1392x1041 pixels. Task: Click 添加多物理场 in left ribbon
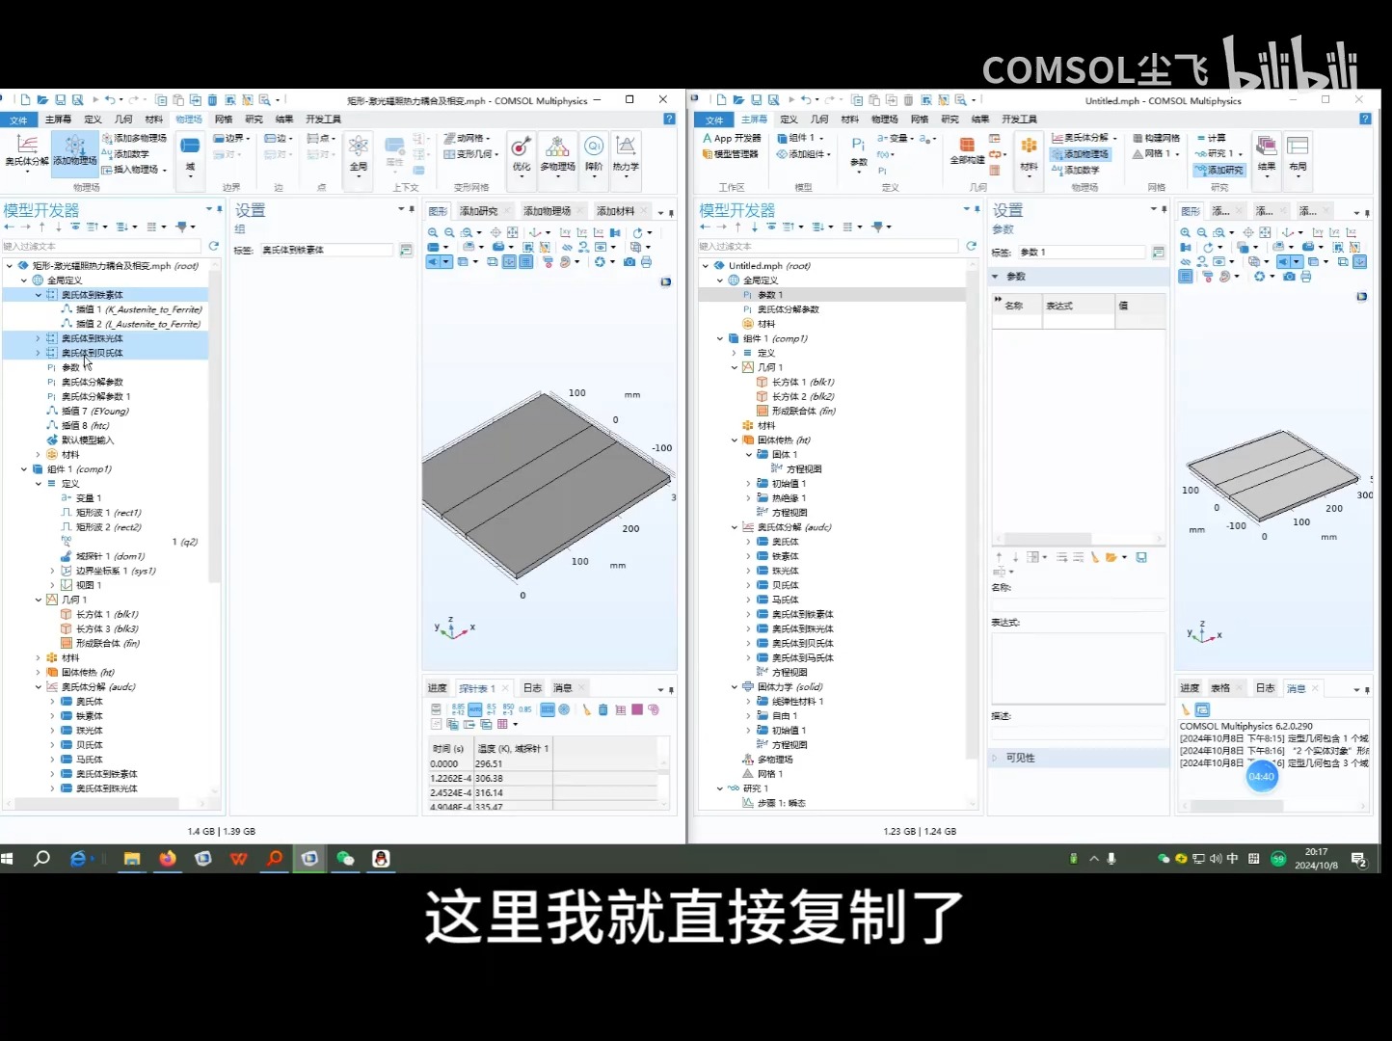[135, 138]
